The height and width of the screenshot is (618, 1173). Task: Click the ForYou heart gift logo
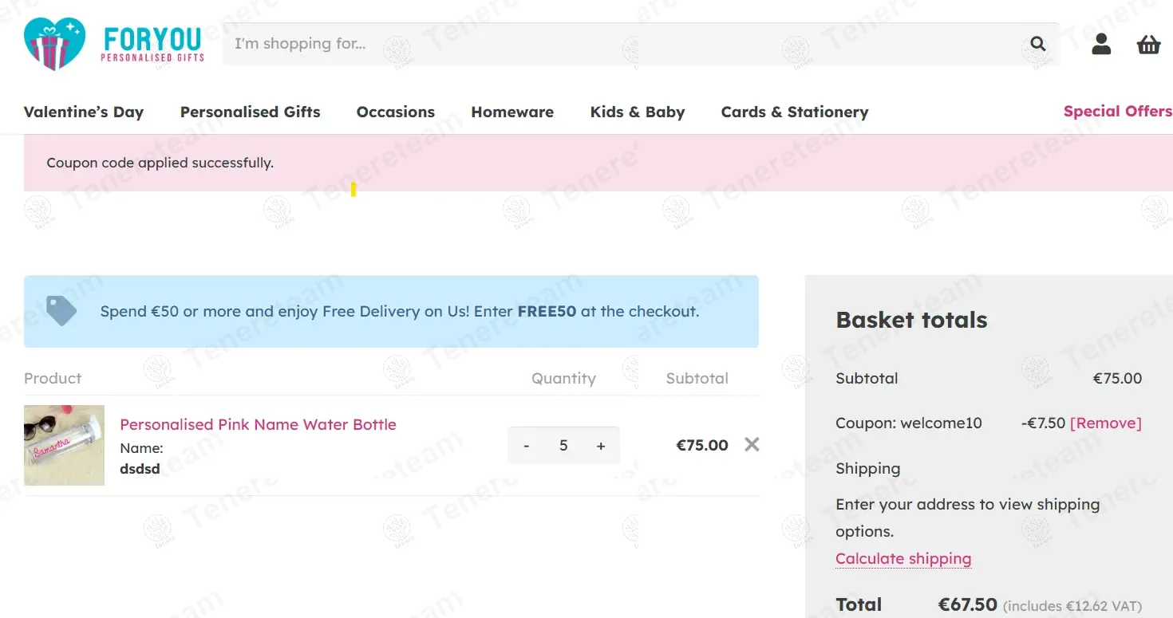point(54,44)
